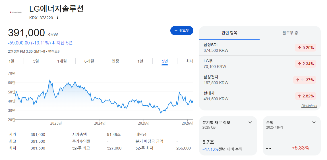Screen dimensions: 327x160
Task: Click the 5.7조 quarterly revenue figure
Action: [x=208, y=142]
